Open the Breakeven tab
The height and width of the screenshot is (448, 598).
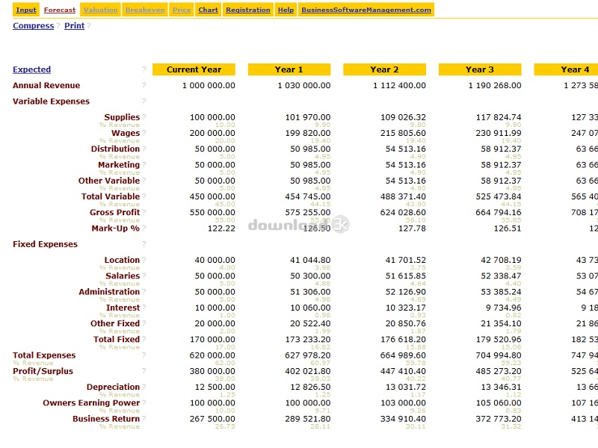[145, 10]
